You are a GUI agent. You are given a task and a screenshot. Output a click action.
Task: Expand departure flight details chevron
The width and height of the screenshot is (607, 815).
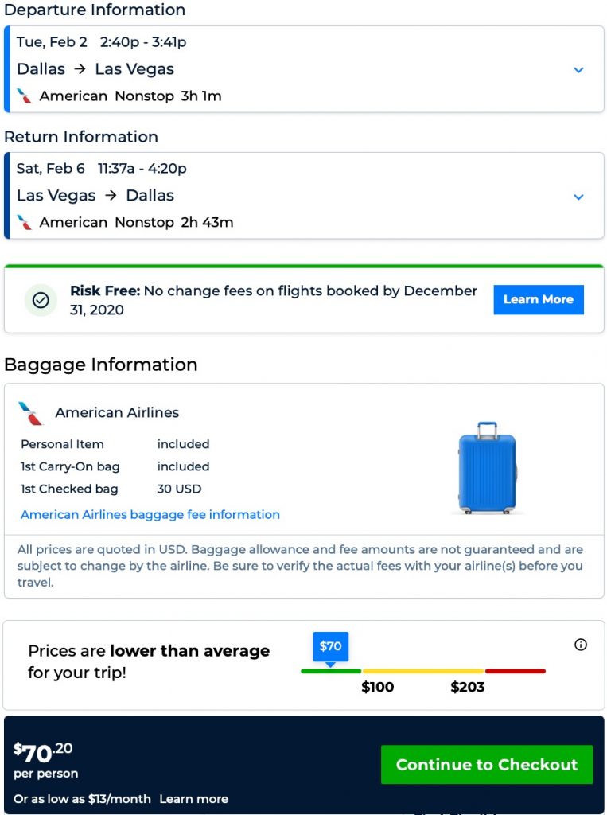[x=578, y=70]
